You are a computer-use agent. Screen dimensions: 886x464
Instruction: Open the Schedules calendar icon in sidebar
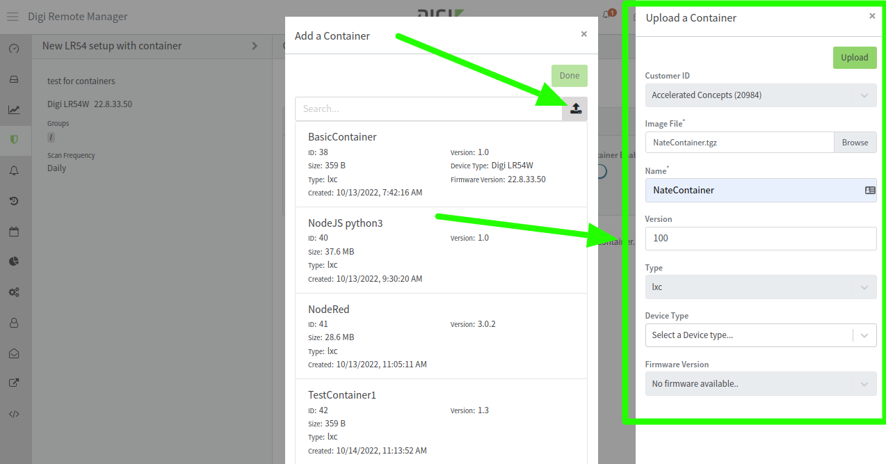click(14, 232)
